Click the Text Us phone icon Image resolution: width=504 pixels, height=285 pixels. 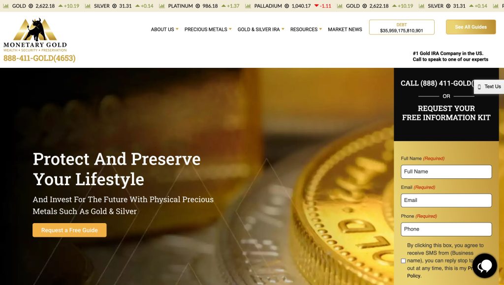479,86
